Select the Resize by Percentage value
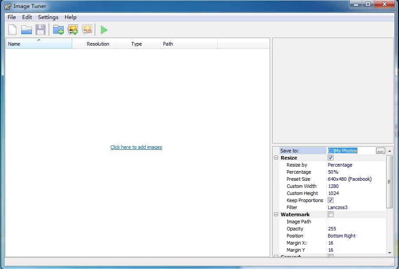This screenshot has height=269, width=399. (340, 165)
